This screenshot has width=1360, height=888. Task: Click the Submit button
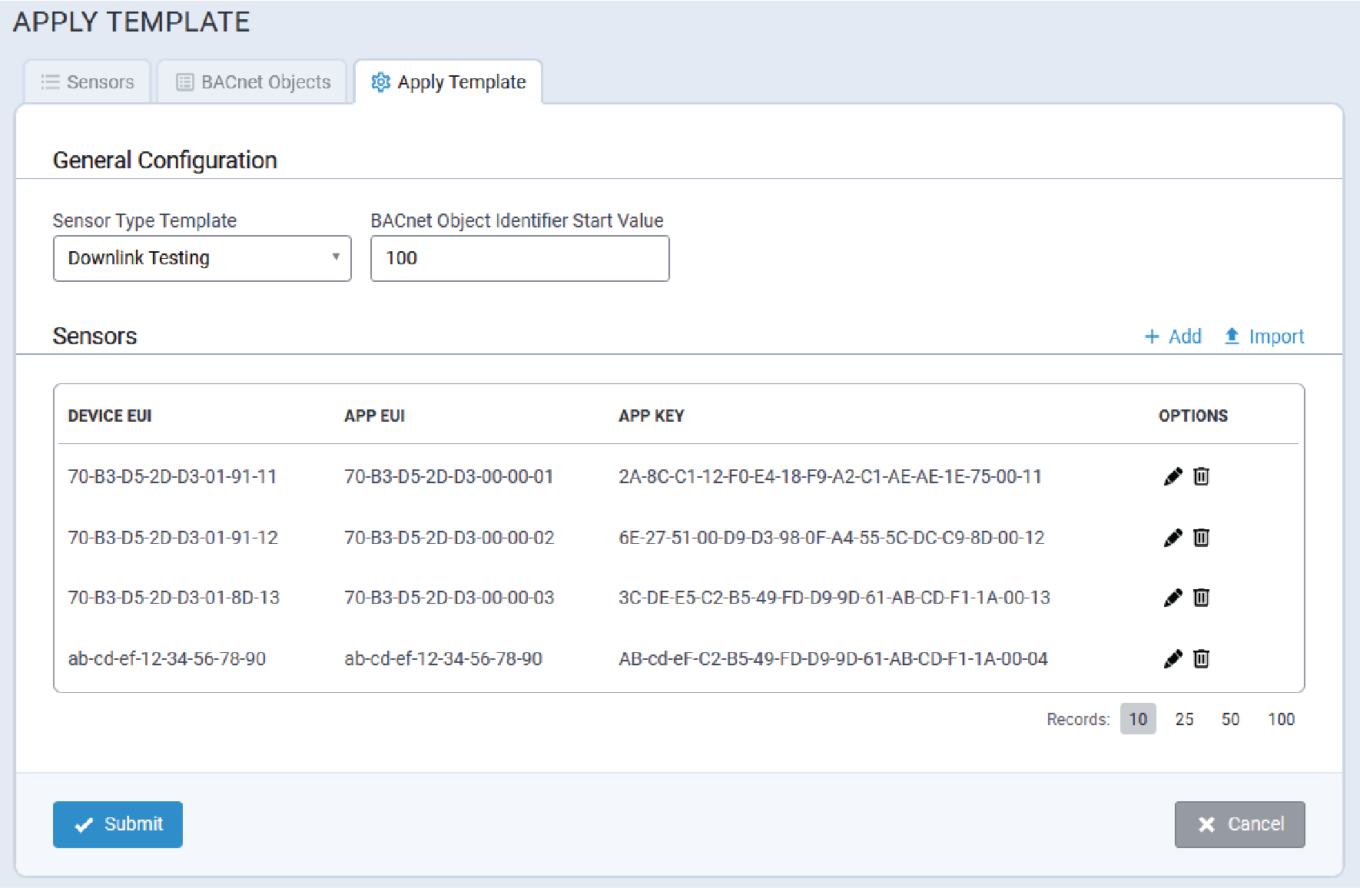[118, 824]
